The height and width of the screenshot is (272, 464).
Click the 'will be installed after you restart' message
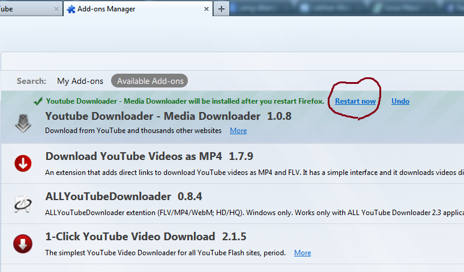[x=185, y=101]
